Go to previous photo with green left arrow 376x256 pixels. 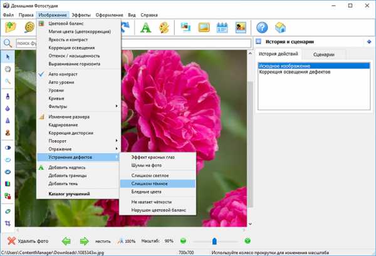(x=66, y=241)
